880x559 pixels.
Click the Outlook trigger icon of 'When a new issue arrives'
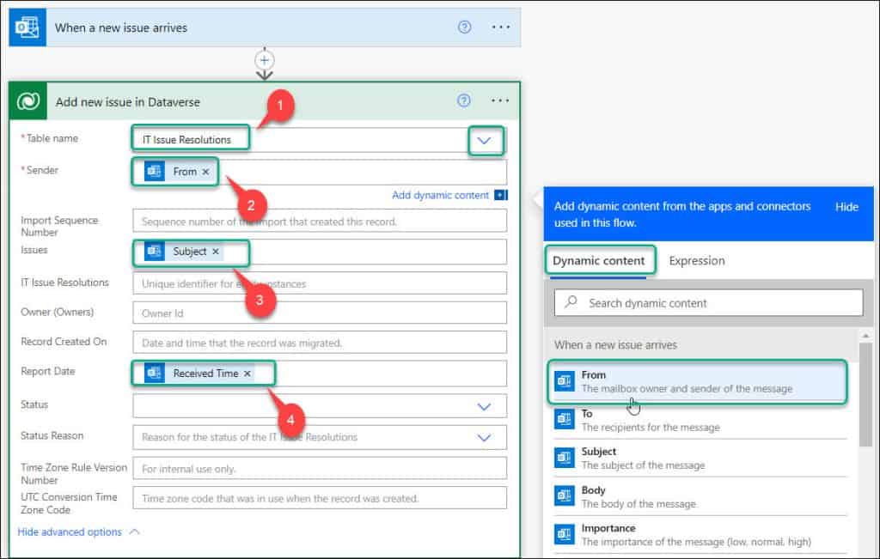(x=27, y=27)
